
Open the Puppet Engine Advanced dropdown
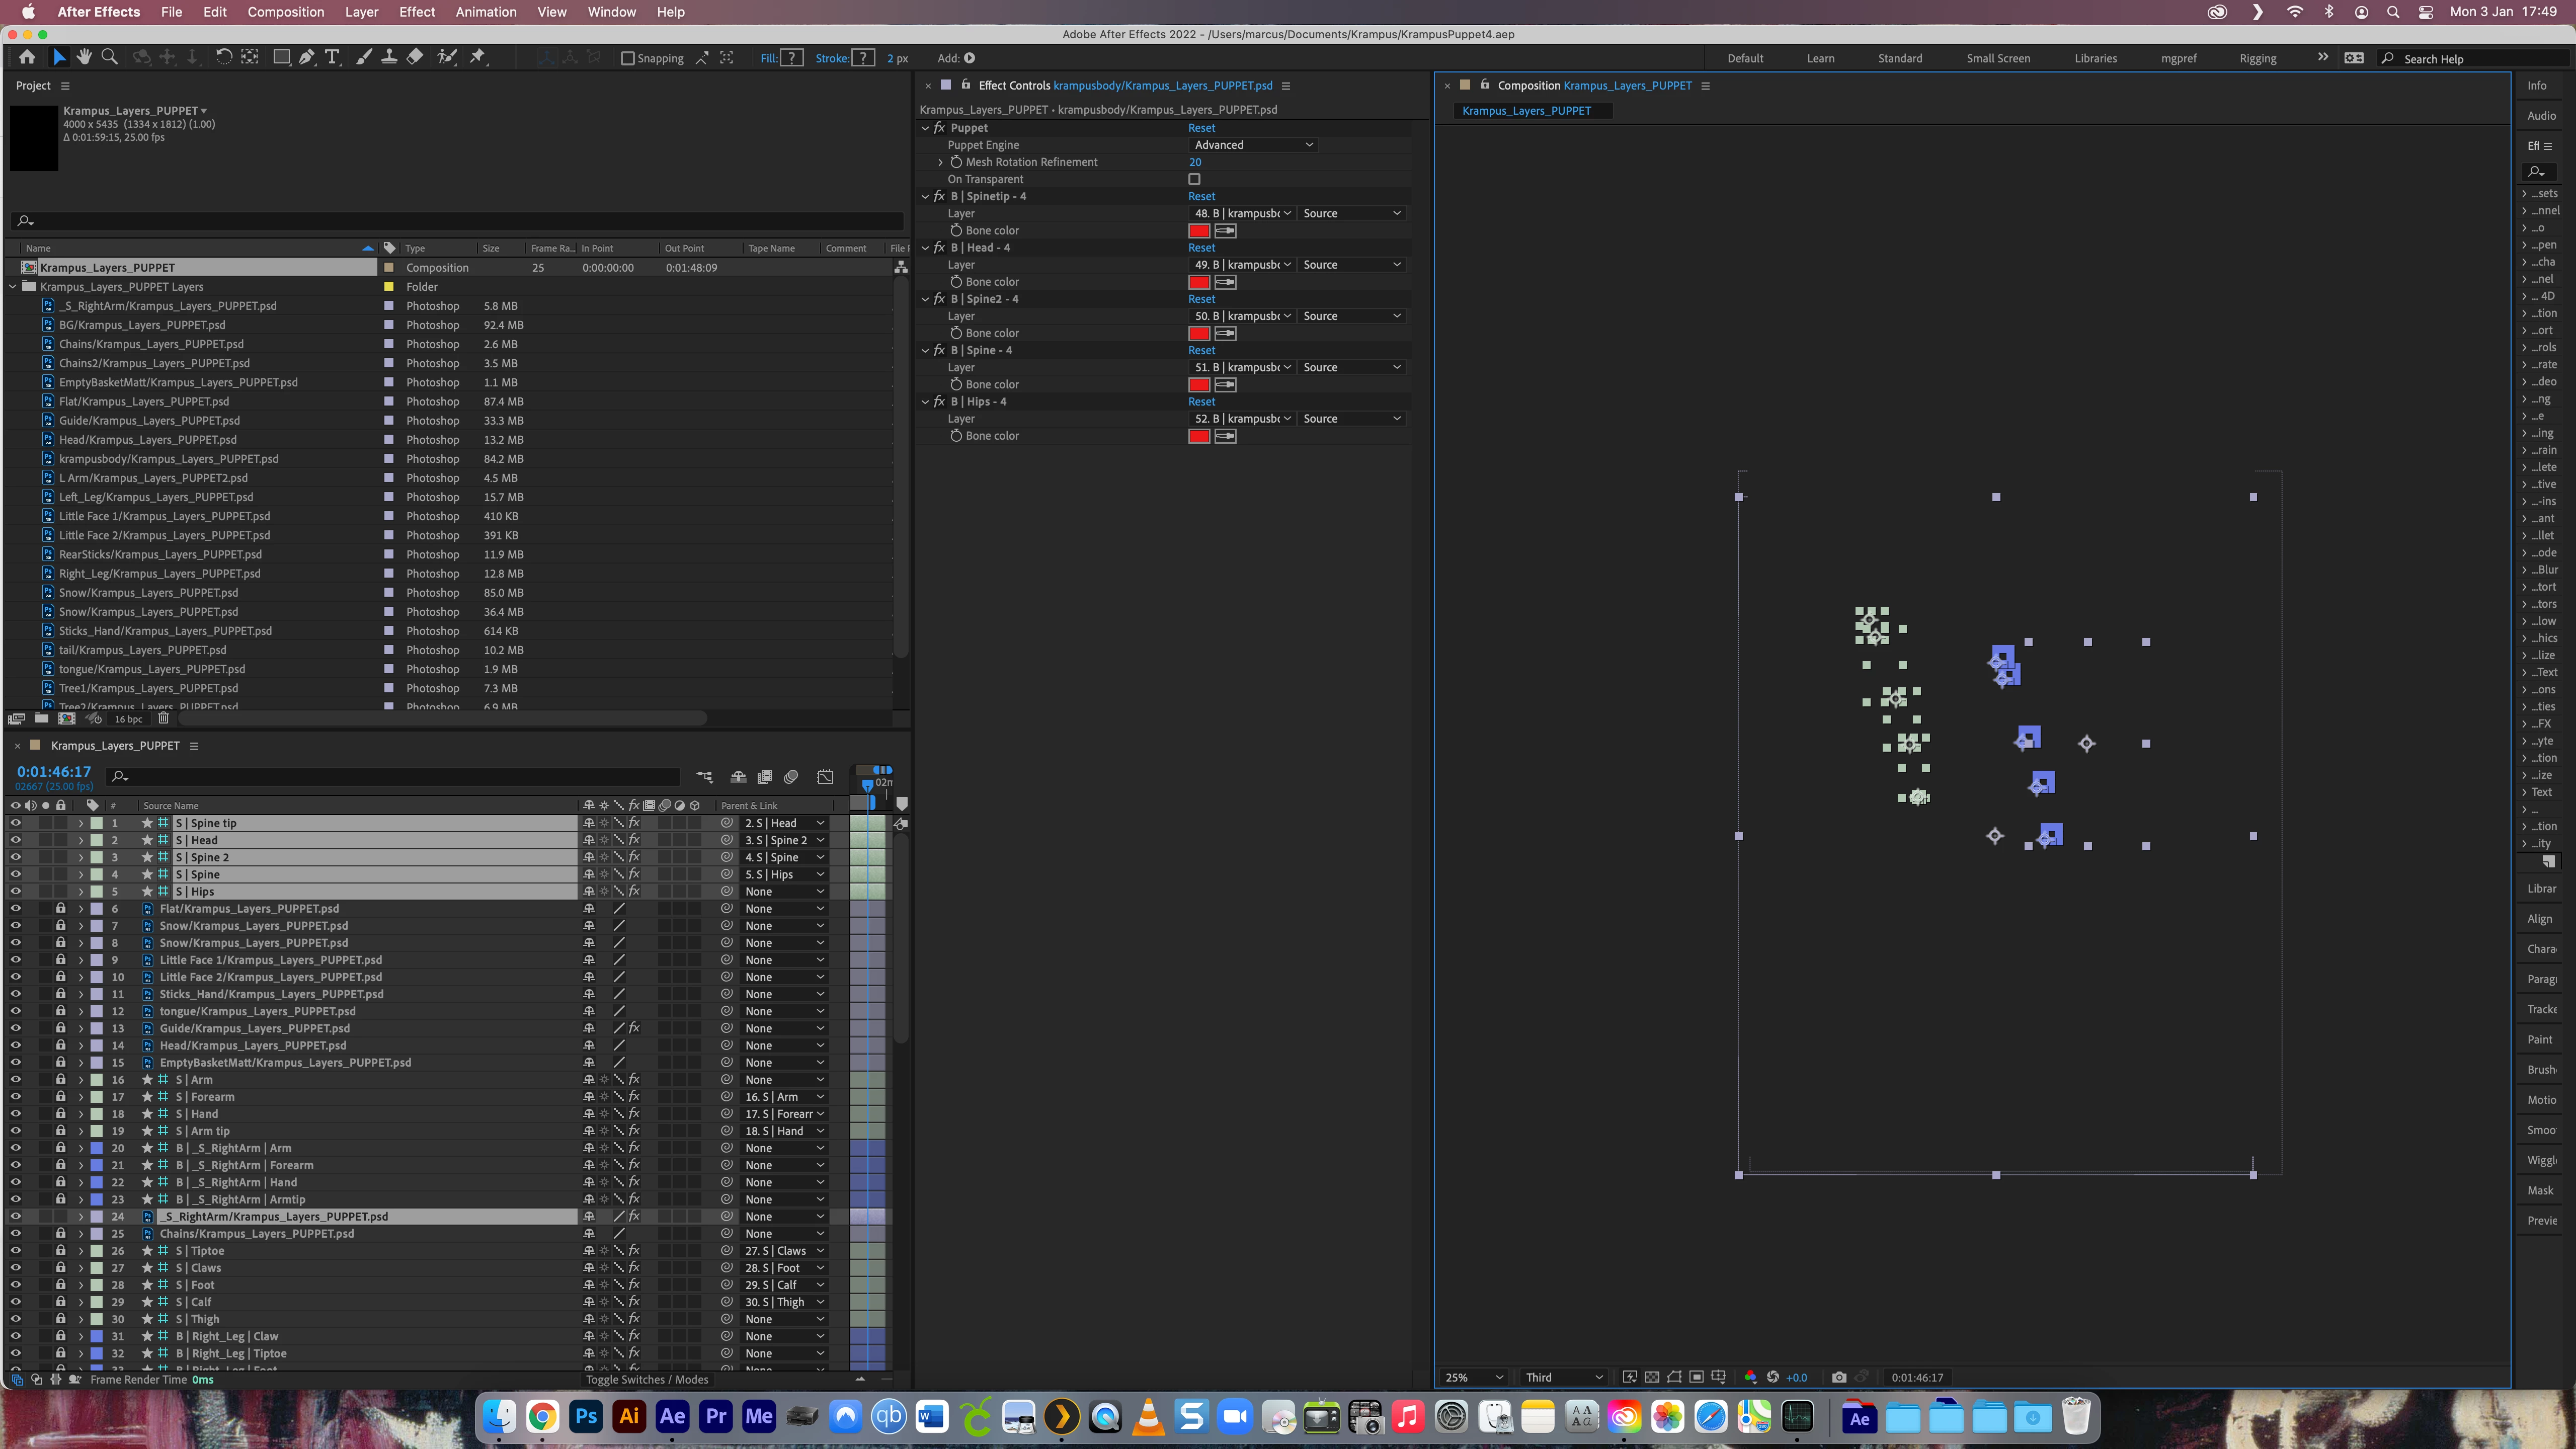pos(1253,145)
